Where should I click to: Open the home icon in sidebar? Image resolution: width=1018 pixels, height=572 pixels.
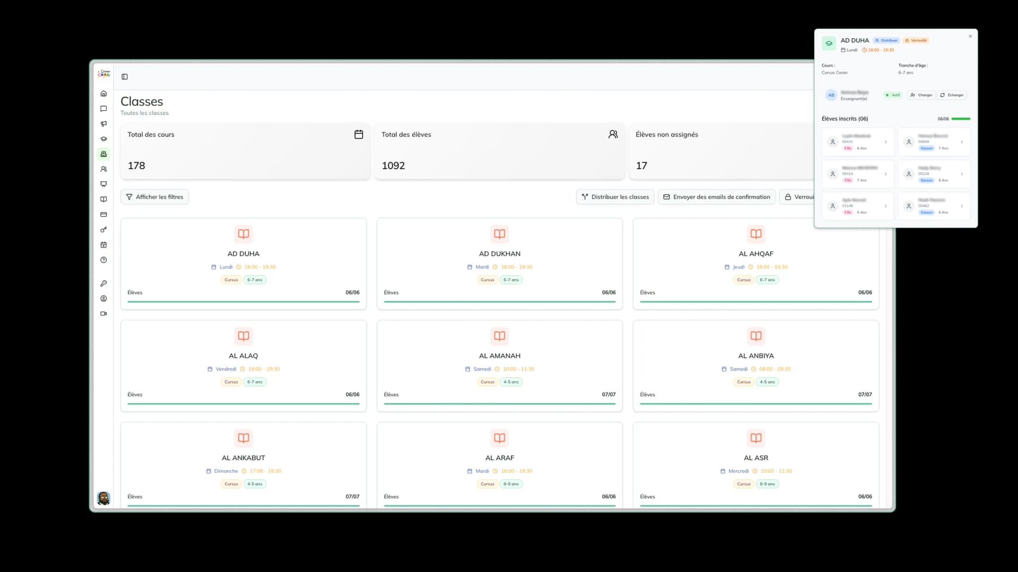(103, 94)
